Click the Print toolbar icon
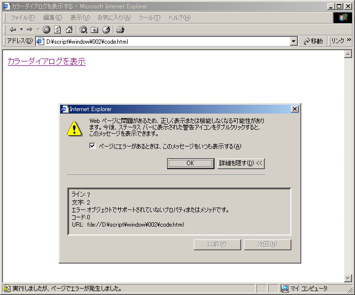Viewport: 355px width, 295px height. [120, 29]
